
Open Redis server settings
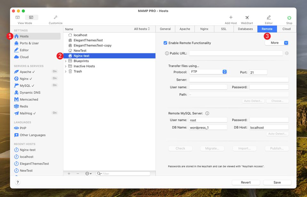(x=24, y=106)
